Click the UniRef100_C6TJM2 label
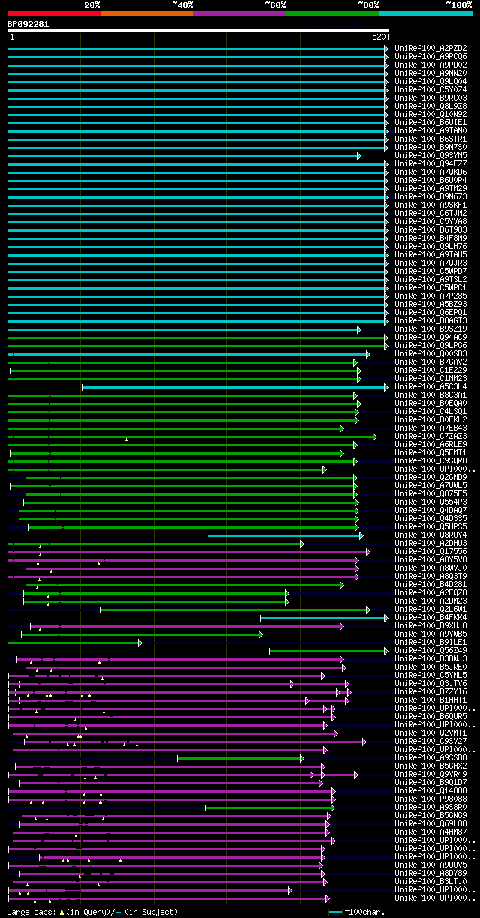480x918 pixels. [x=430, y=214]
